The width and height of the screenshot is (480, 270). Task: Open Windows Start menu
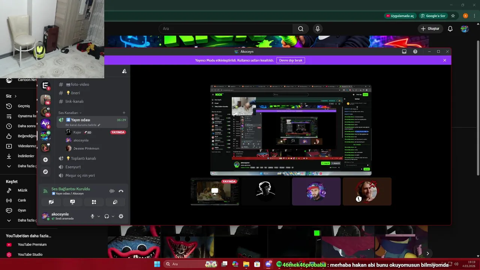pos(157,264)
